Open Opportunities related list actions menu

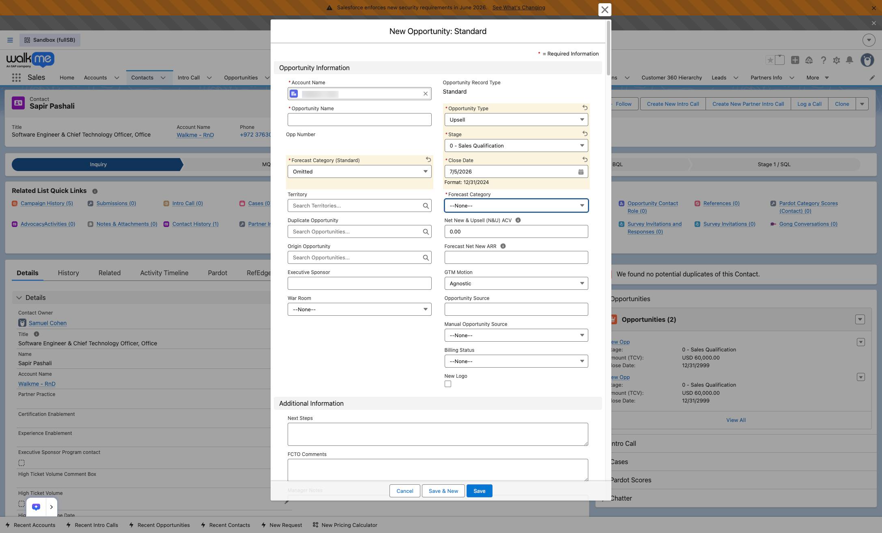pos(860,319)
